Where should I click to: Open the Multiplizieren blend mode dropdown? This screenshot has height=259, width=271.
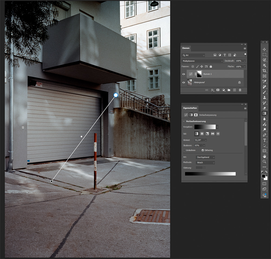pyautogui.click(x=202, y=61)
